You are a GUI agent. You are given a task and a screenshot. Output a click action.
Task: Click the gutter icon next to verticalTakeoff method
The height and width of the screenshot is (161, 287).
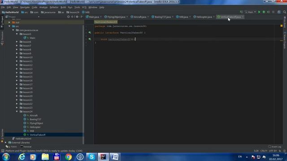90,39
